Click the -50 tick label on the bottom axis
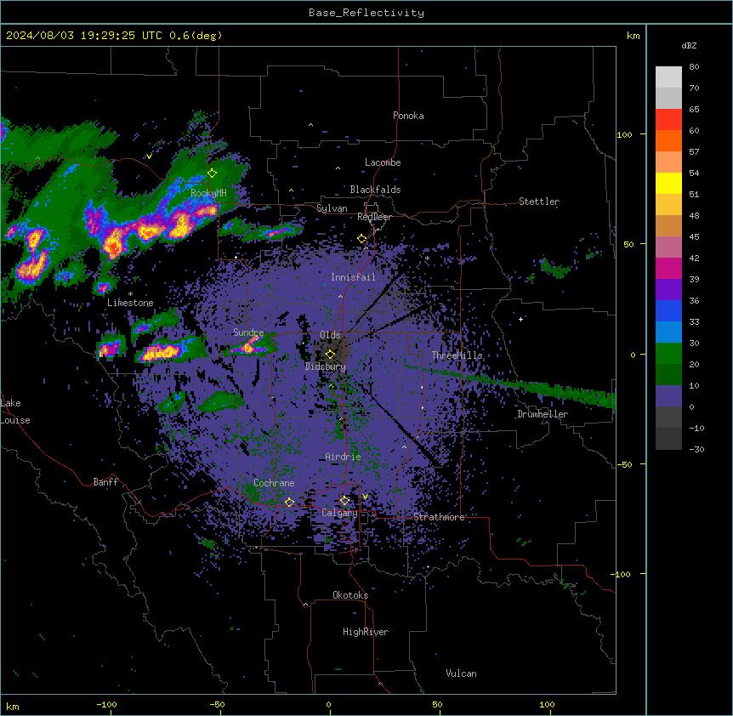The image size is (733, 716). tap(217, 704)
